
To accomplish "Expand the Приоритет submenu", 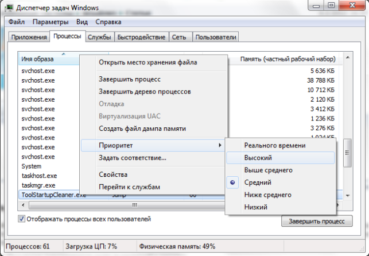I will (153, 145).
